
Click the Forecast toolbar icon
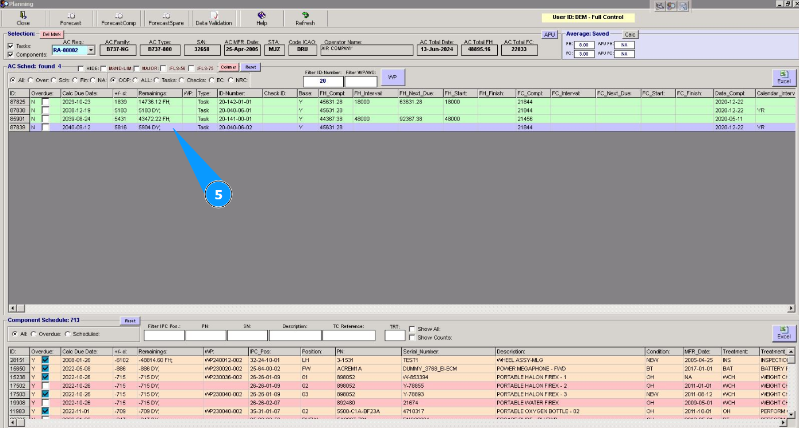pos(71,16)
